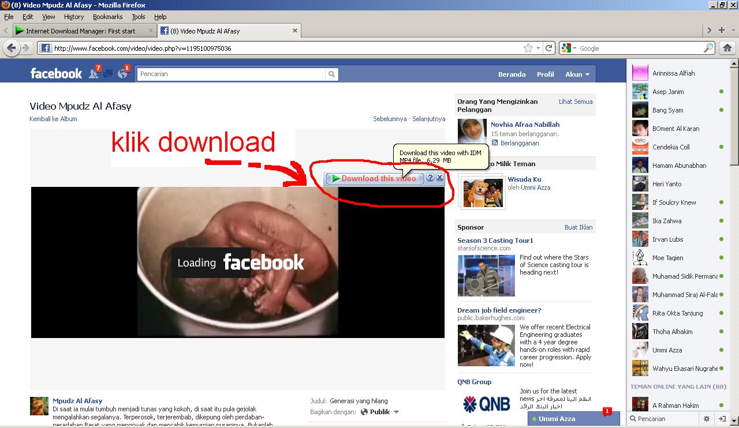Click the chat sidebar search icon
This screenshot has width=739, height=428.
pos(633,419)
